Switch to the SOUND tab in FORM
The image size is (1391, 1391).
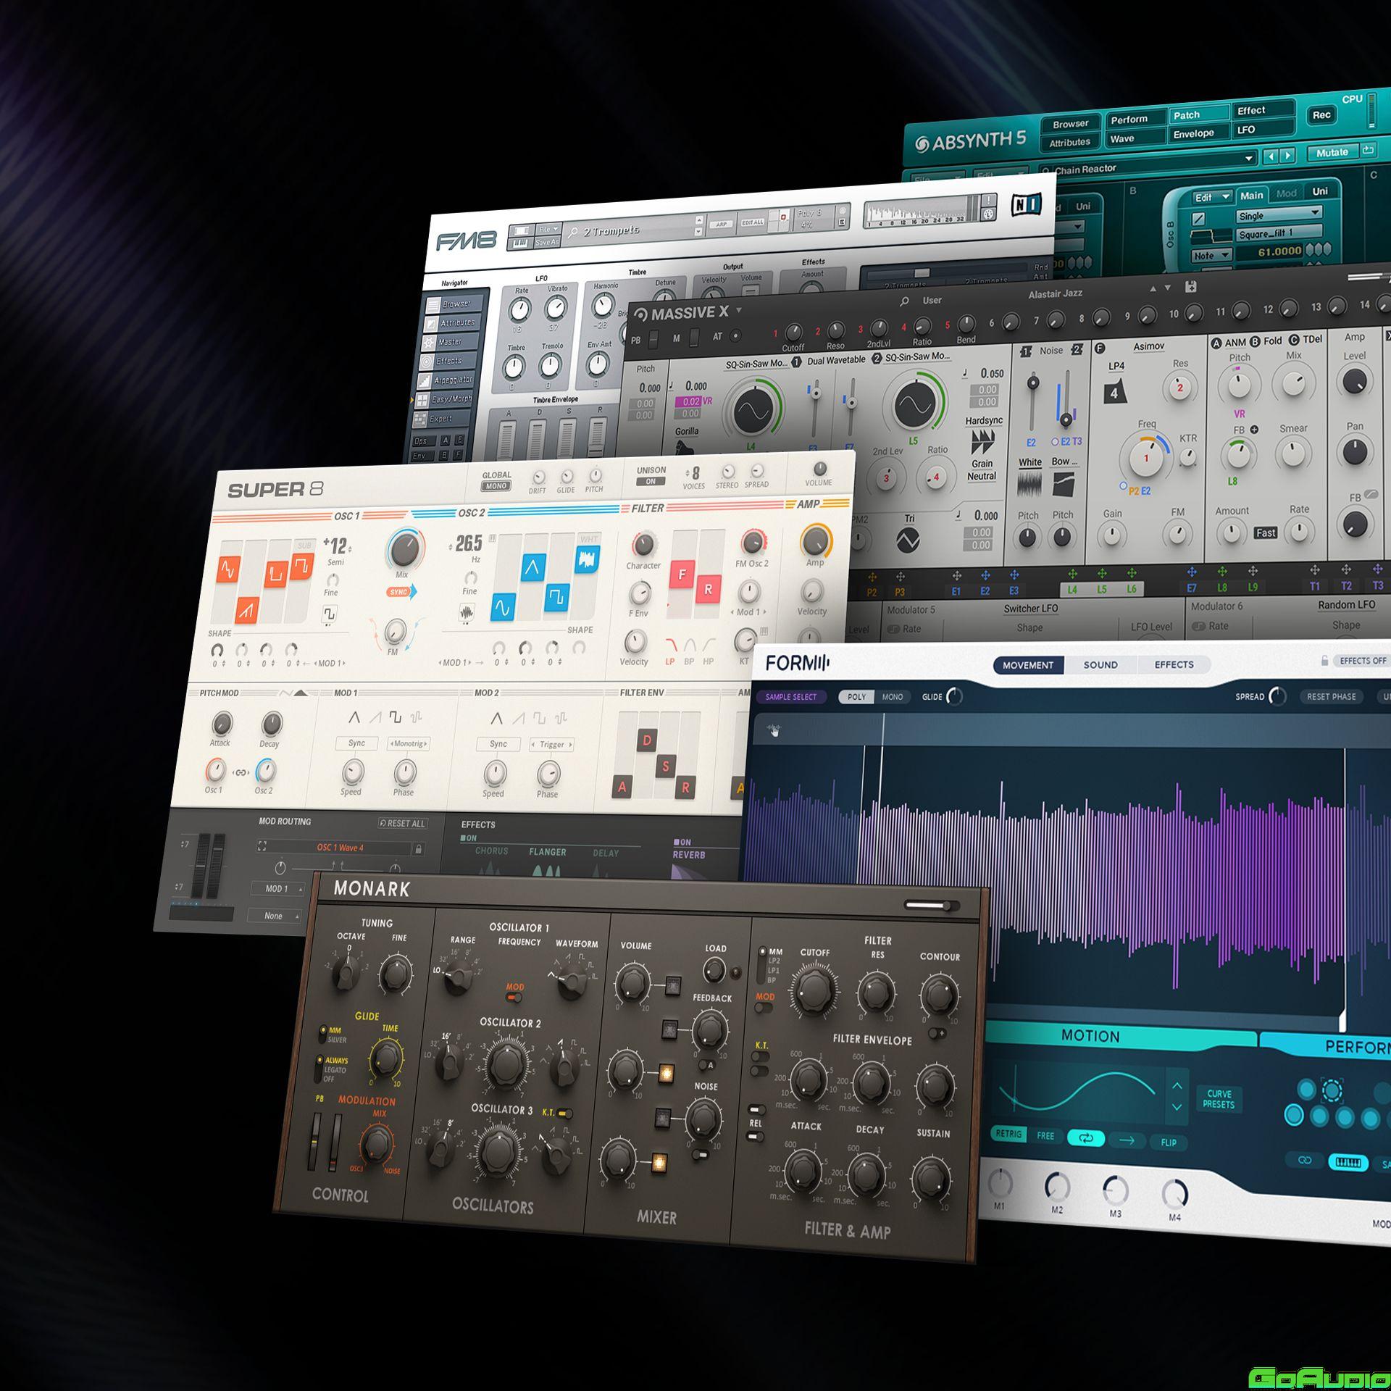(1100, 664)
